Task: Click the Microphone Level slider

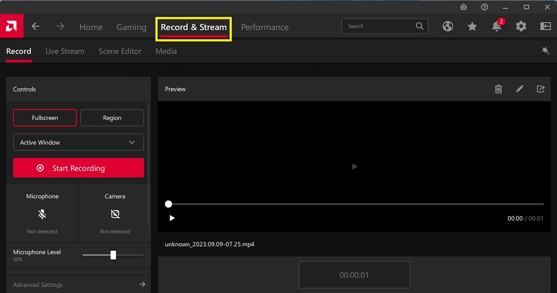Action: (x=113, y=255)
